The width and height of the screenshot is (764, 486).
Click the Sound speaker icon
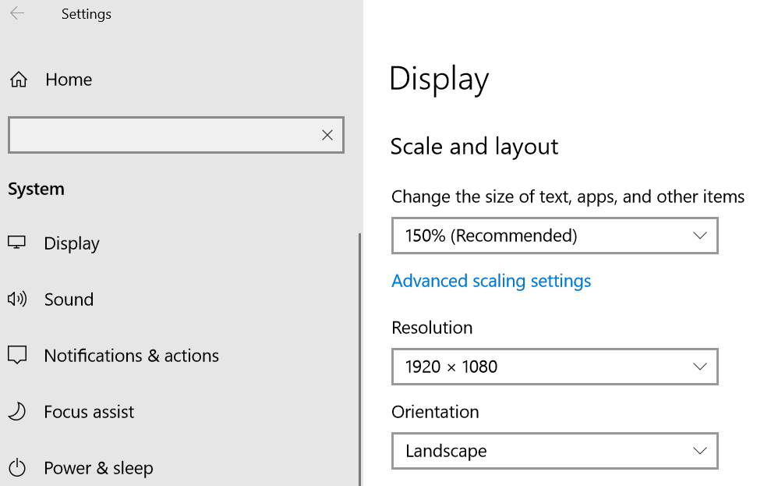point(17,299)
